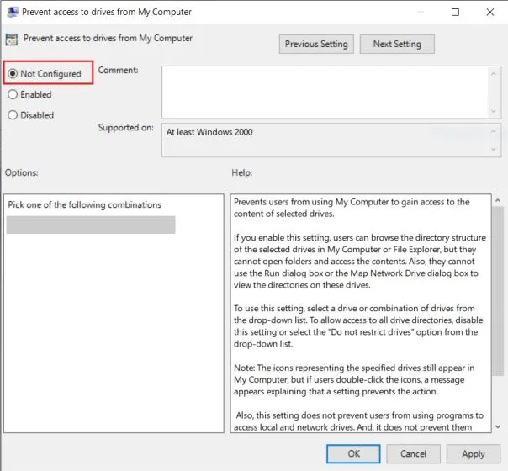Click the Help scrollbar down arrow
Viewport: 508px width, 471px height.
coord(498,427)
